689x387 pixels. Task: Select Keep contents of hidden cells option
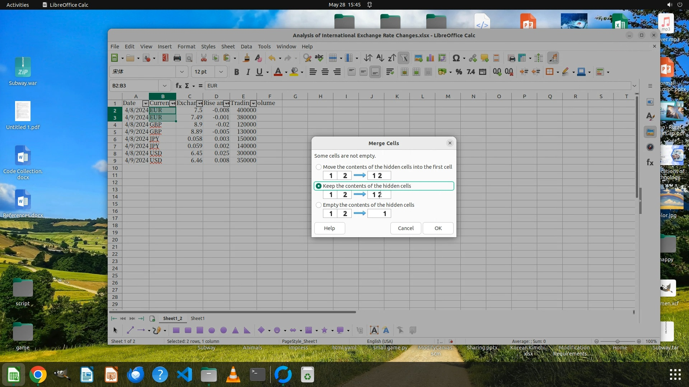pos(319,186)
